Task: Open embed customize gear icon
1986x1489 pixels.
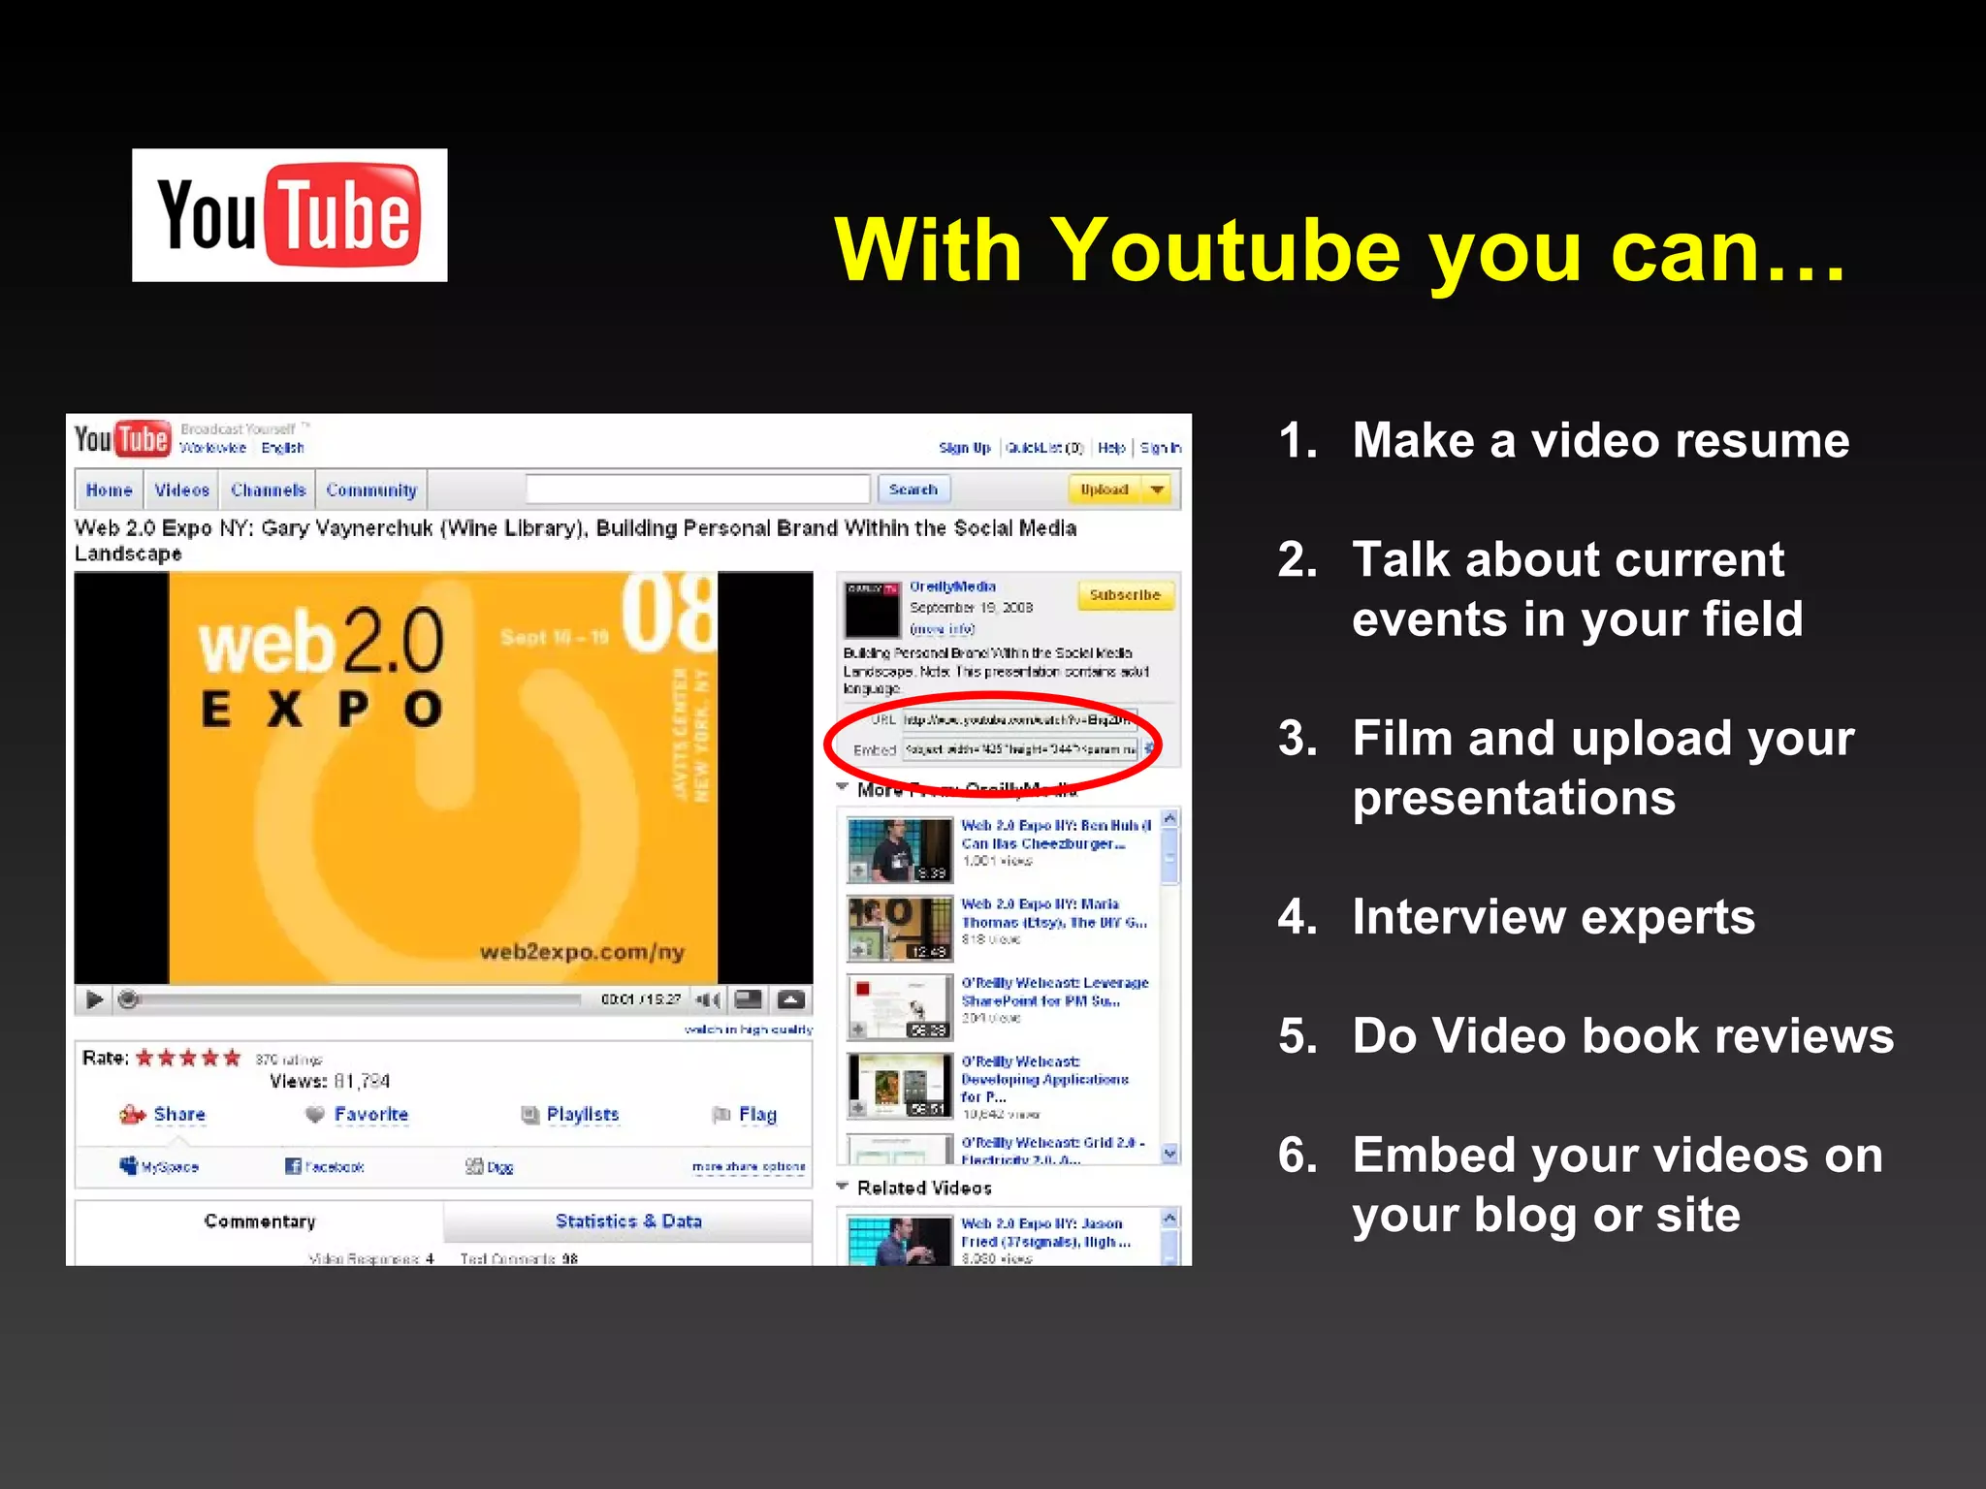Action: [1150, 748]
